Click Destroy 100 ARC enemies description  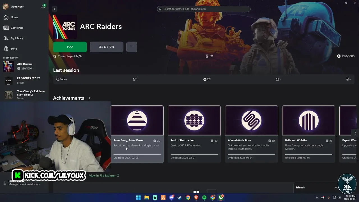point(186,145)
